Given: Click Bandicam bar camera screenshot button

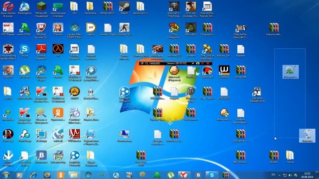Looking at the screenshot, I should 198,64.
